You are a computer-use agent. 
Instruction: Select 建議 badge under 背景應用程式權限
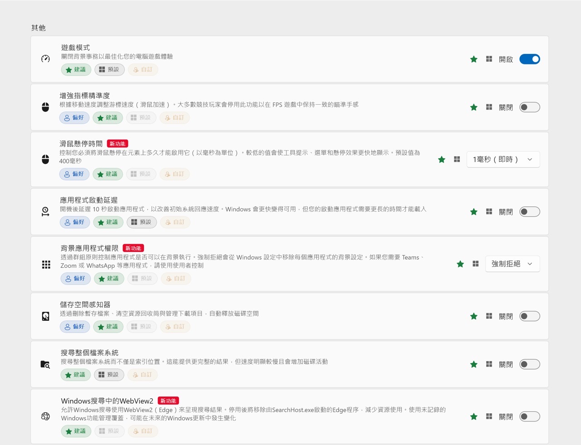click(109, 279)
